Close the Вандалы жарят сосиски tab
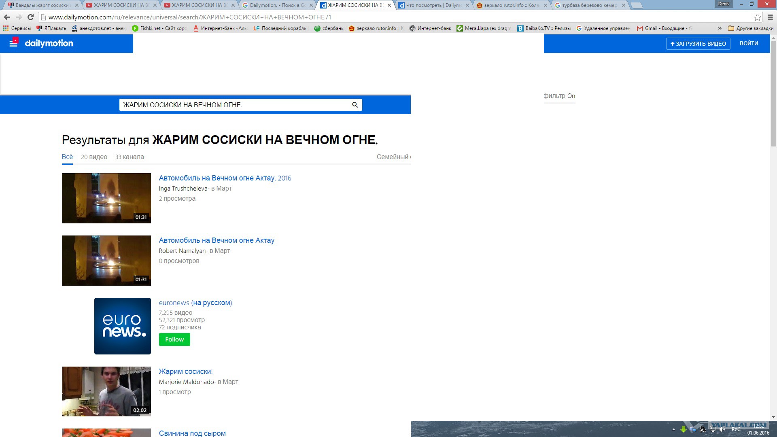Viewport: 777px width, 437px height. (77, 5)
